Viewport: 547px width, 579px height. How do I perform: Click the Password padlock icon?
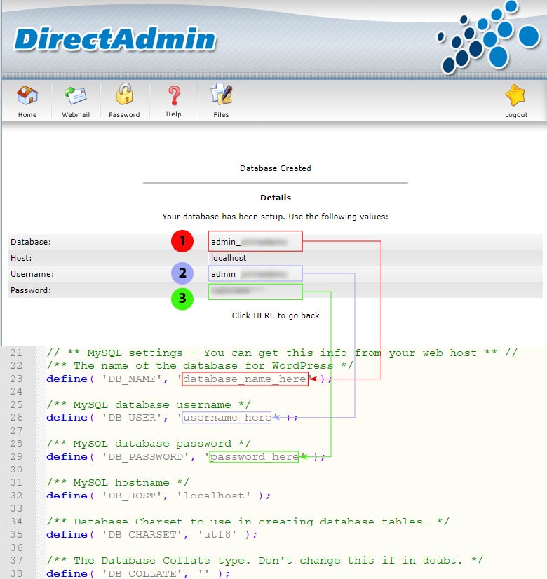124,95
